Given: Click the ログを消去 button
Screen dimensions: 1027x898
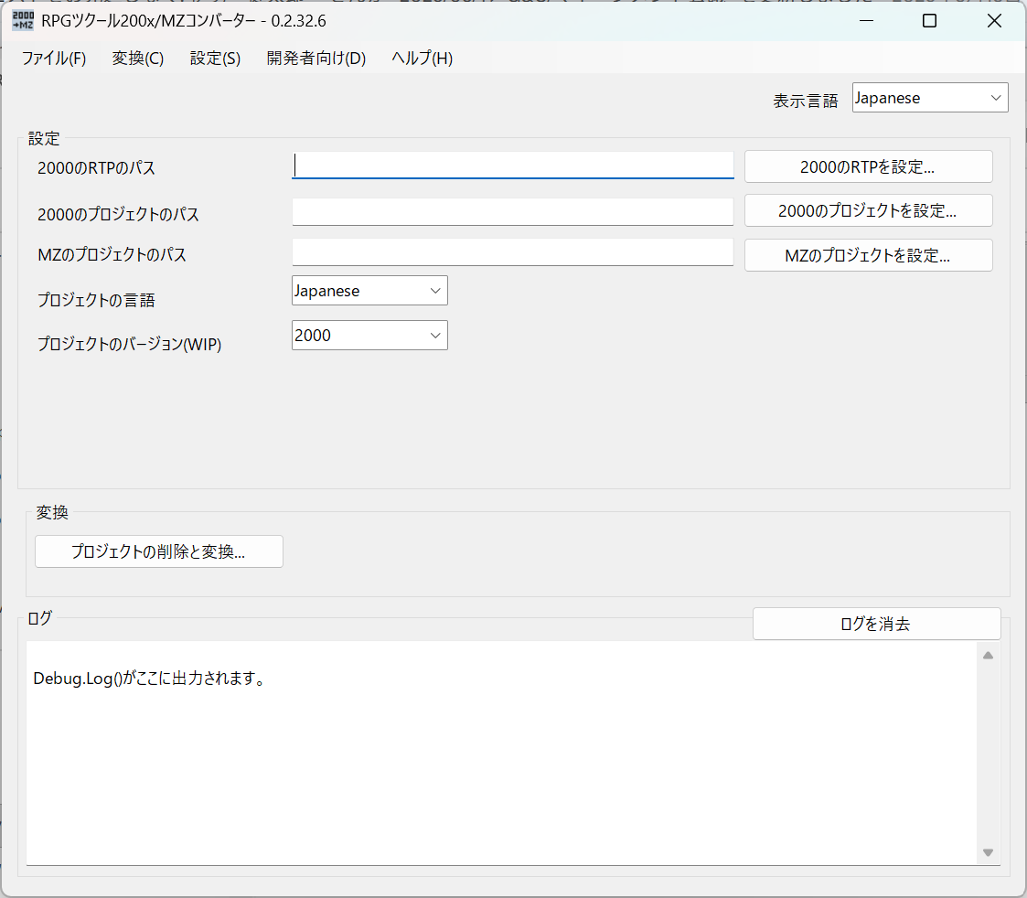Looking at the screenshot, I should [x=876, y=624].
